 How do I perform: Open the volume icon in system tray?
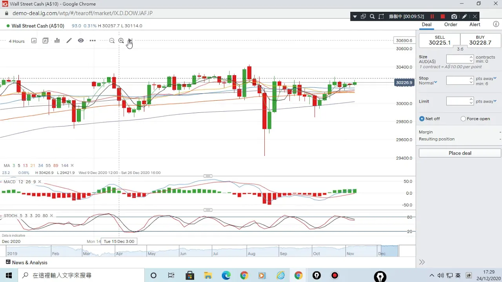point(440,275)
